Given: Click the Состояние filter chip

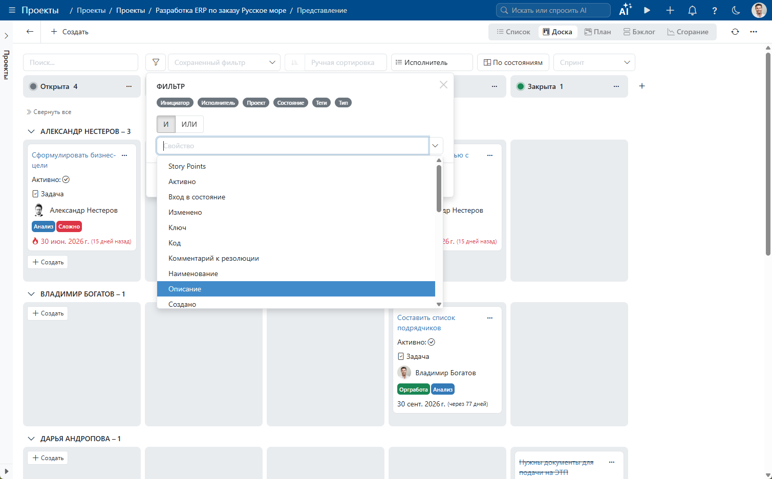Looking at the screenshot, I should point(291,103).
